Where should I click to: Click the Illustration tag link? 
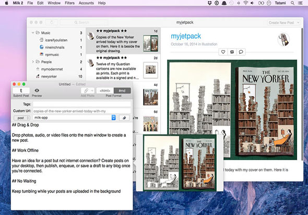click(209, 44)
